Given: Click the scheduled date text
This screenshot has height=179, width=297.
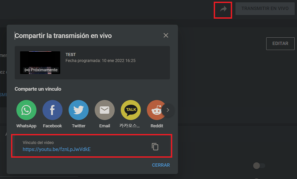Looking at the screenshot, I should [x=100, y=61].
